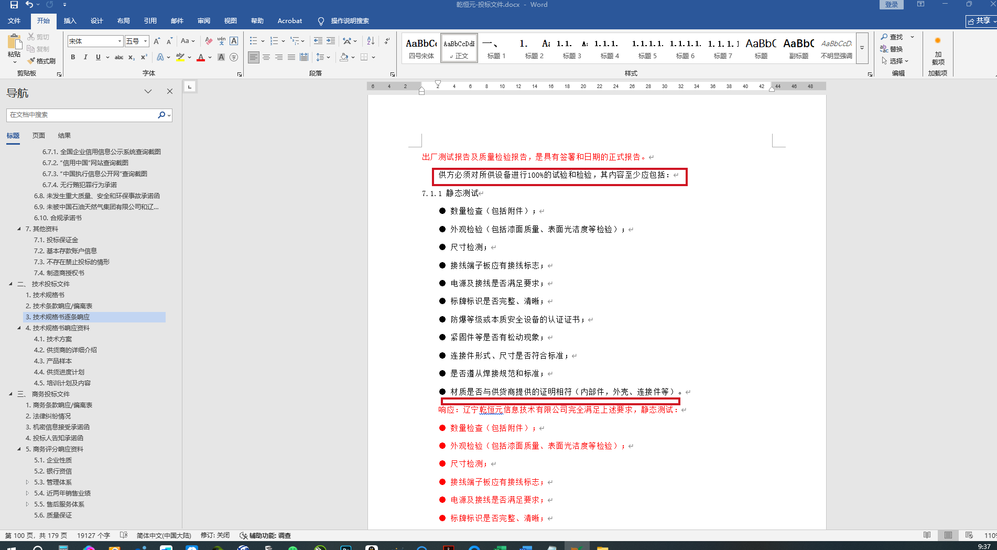Close the navigation pane
Viewport: 997px width, 550px height.
click(170, 92)
